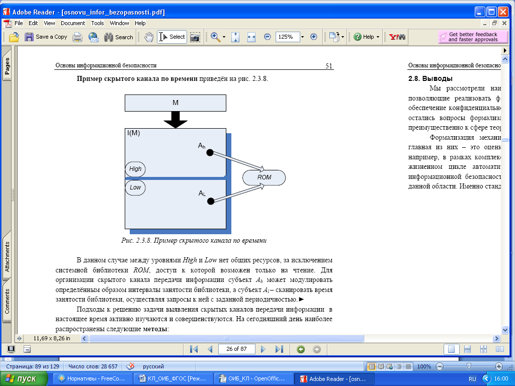Click Word zoom out minus button

440,366
